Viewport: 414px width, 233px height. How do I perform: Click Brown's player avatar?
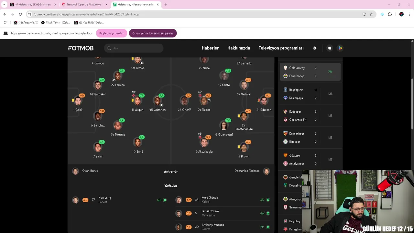244,147
